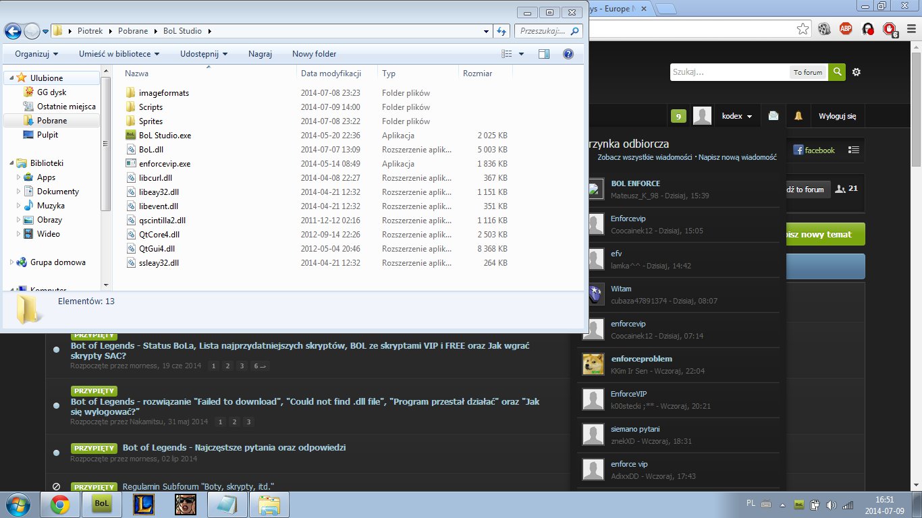
Task: Click the Wyloguj się link
Action: 837,116
